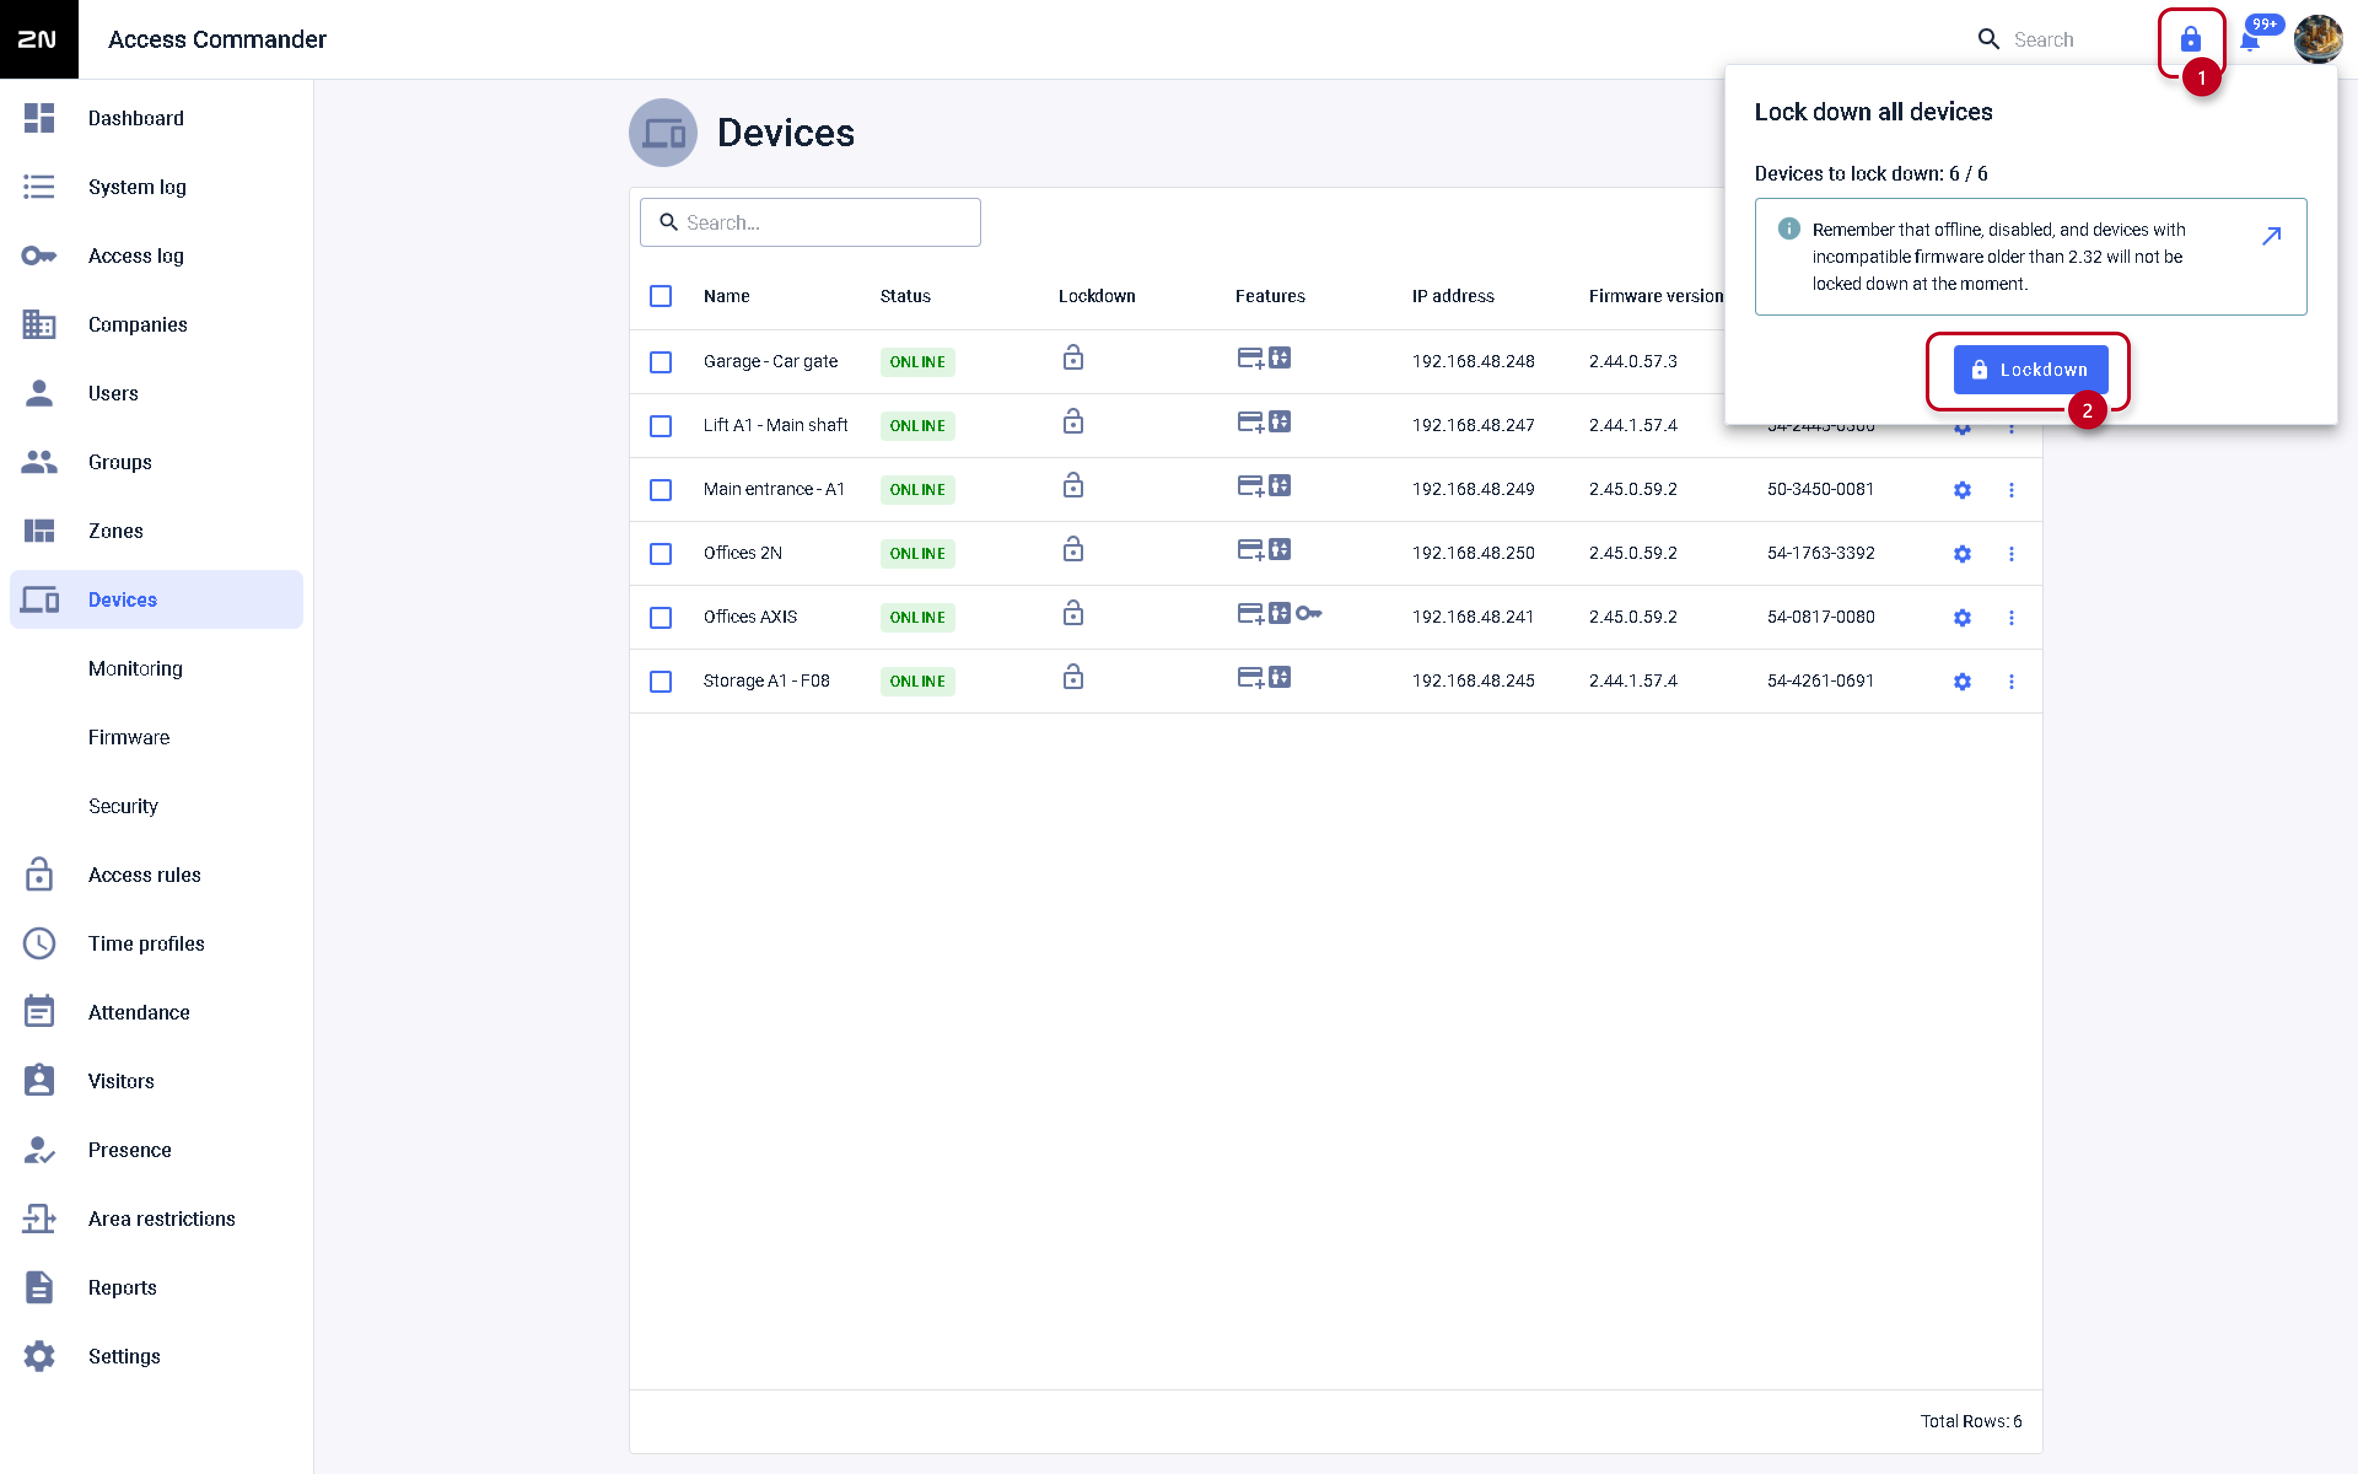Toggle lockdown padlock for Lift A1 - Main shaft
Screen dimensions: 2358x1474
pos(1073,421)
